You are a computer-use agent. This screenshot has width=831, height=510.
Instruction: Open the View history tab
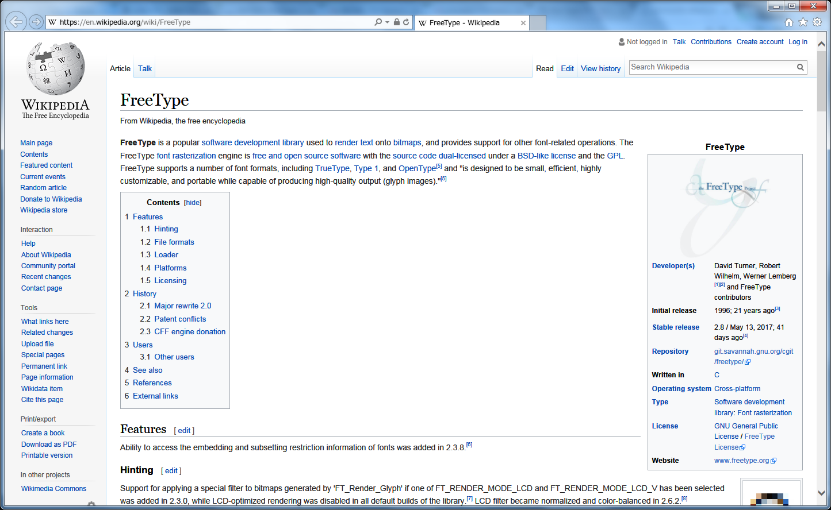600,68
